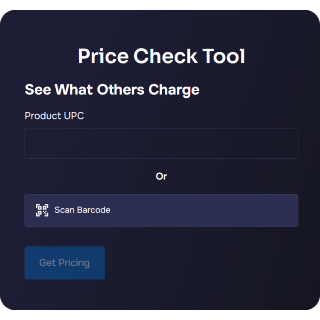This screenshot has height=320, width=320.
Task: Click the Get Pricing button
Action: (x=64, y=263)
